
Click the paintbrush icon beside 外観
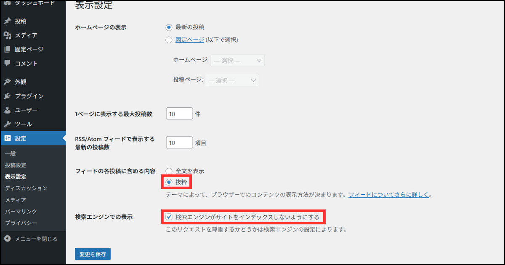pyautogui.click(x=7, y=82)
